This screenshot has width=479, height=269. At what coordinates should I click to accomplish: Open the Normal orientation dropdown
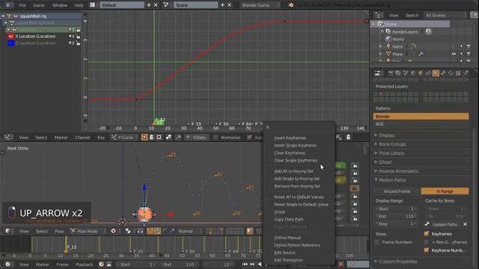pyautogui.click(x=189, y=231)
